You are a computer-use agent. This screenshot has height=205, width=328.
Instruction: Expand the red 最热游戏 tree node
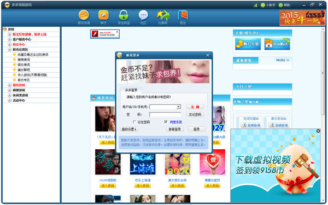click(9, 85)
